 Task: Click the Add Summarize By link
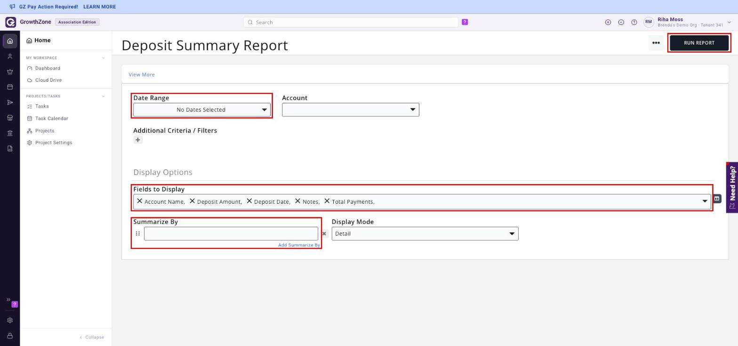299,245
